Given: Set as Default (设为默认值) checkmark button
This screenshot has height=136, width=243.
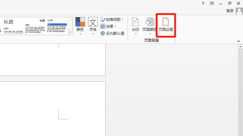Looking at the screenshot, I should (103, 33).
